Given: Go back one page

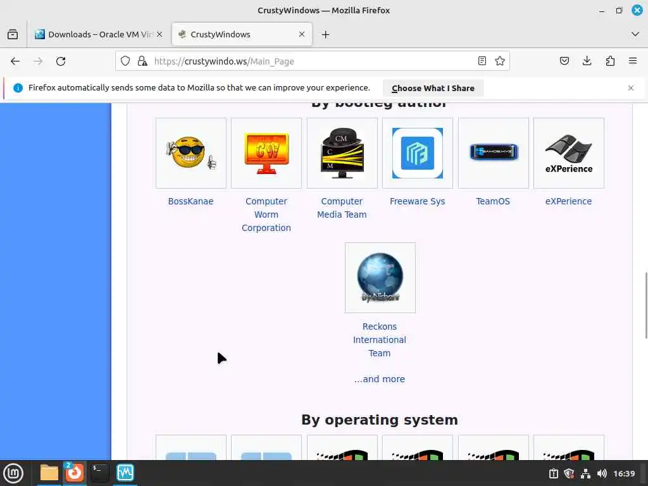Looking at the screenshot, I should pos(15,61).
